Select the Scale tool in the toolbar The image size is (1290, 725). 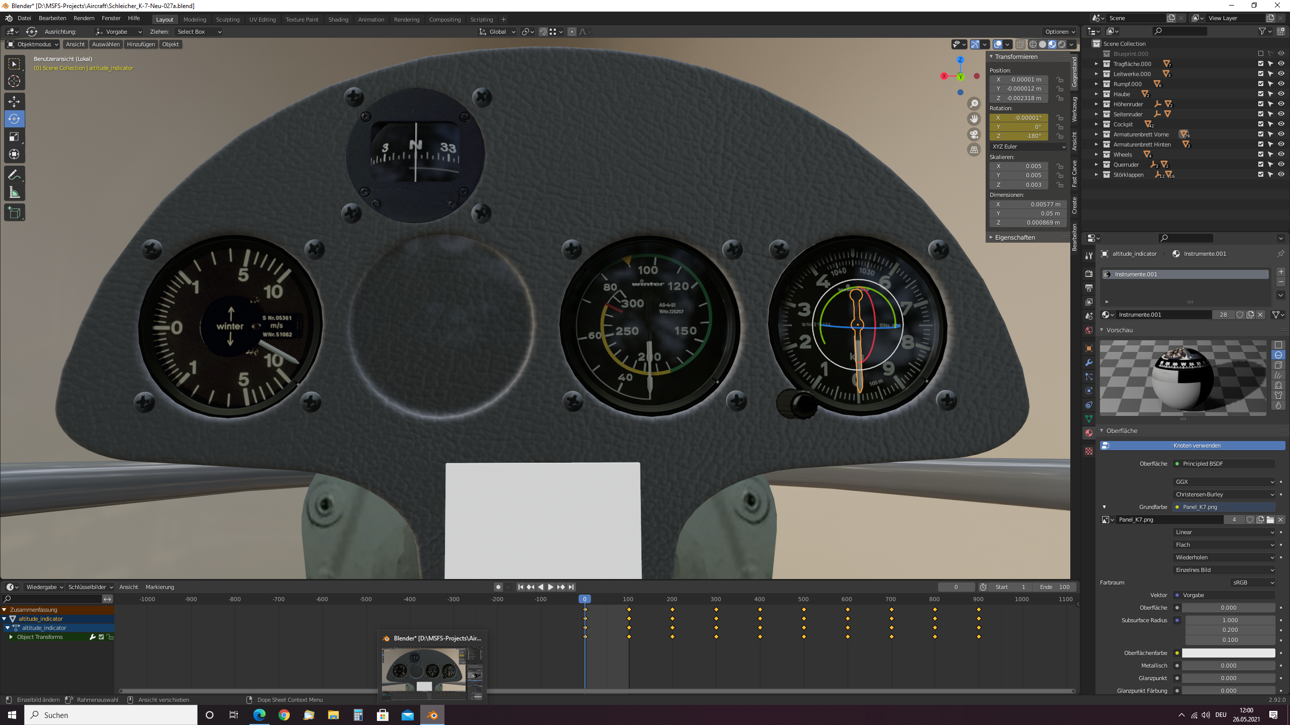14,136
